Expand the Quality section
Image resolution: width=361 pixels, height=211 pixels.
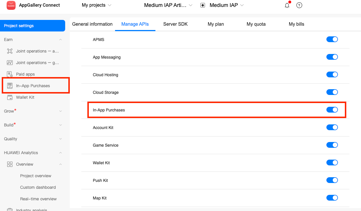pos(61,139)
